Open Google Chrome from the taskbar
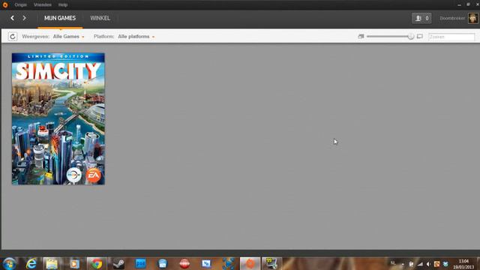The height and width of the screenshot is (270, 480). pyautogui.click(x=97, y=263)
